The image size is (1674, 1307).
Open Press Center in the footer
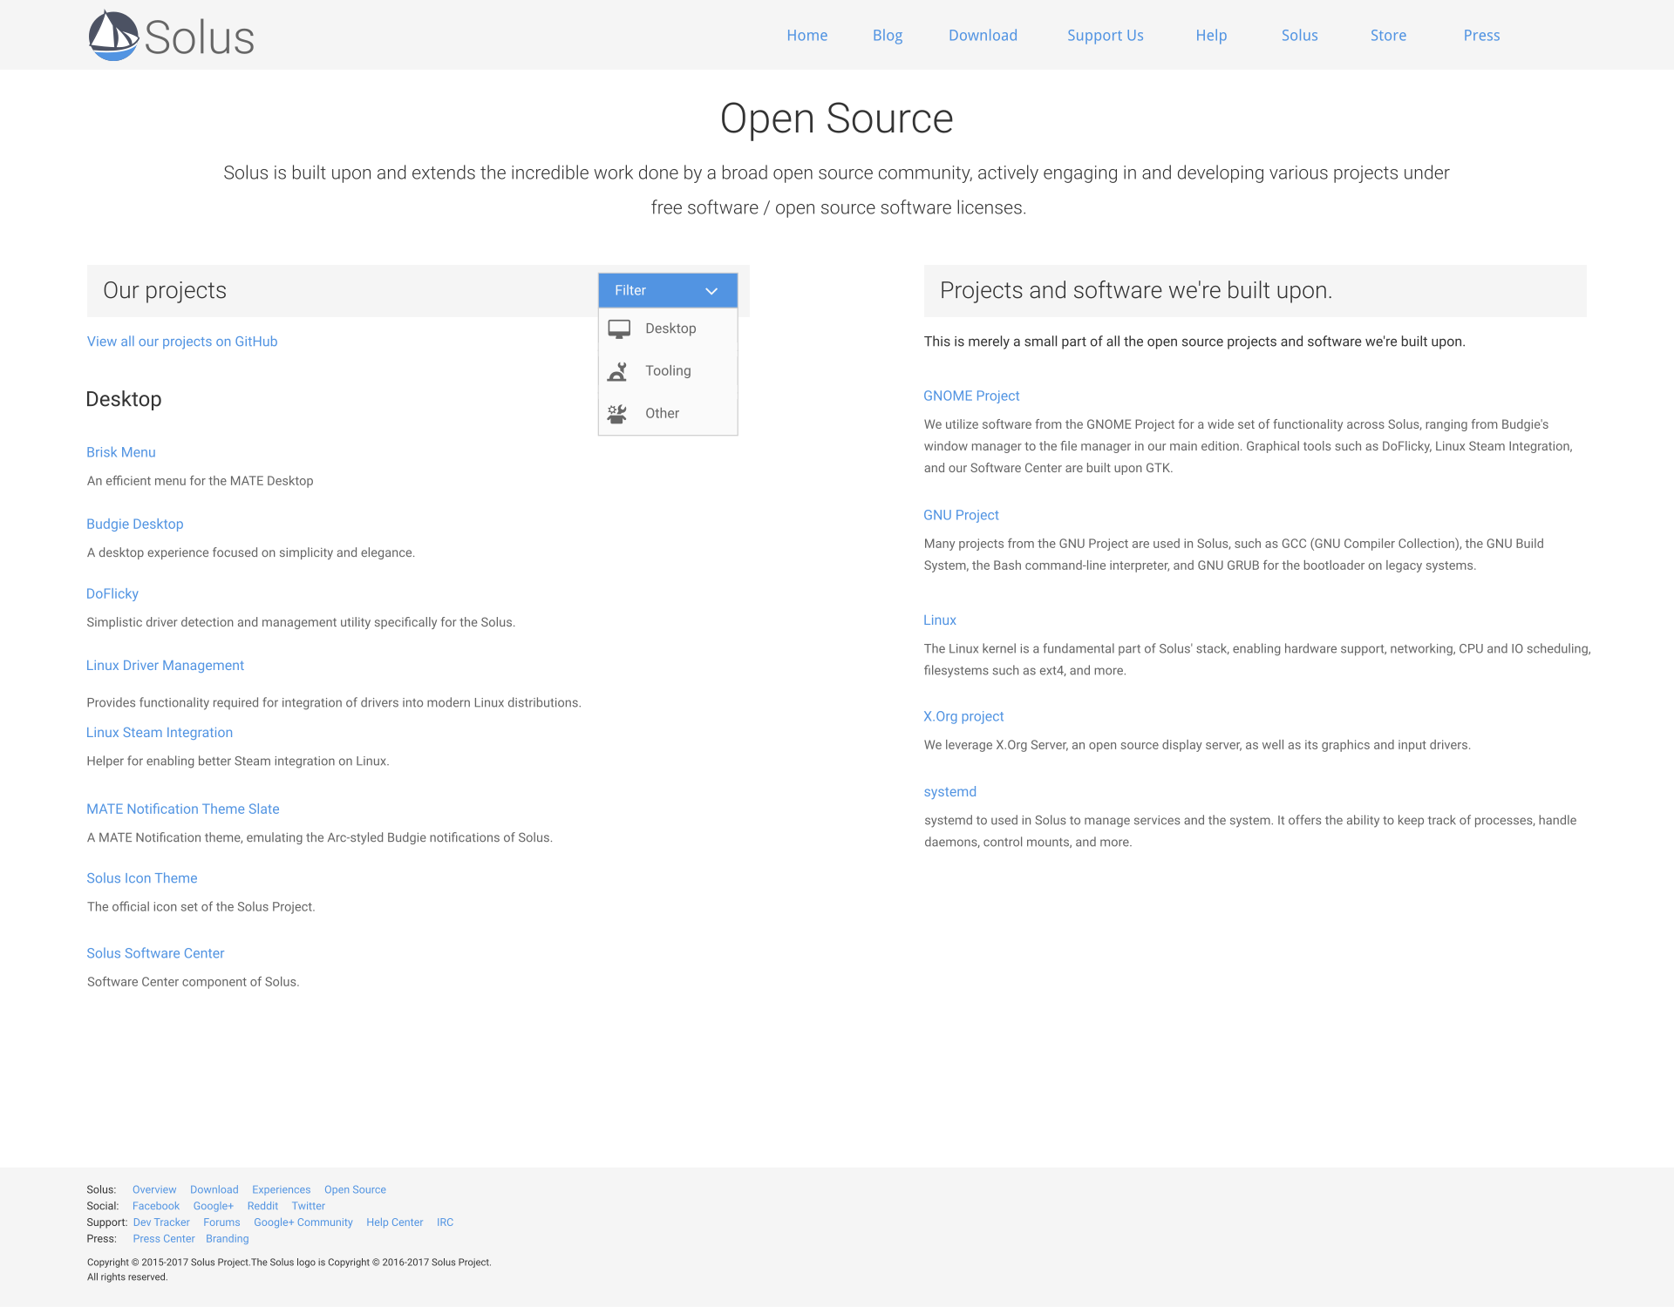[x=164, y=1239]
